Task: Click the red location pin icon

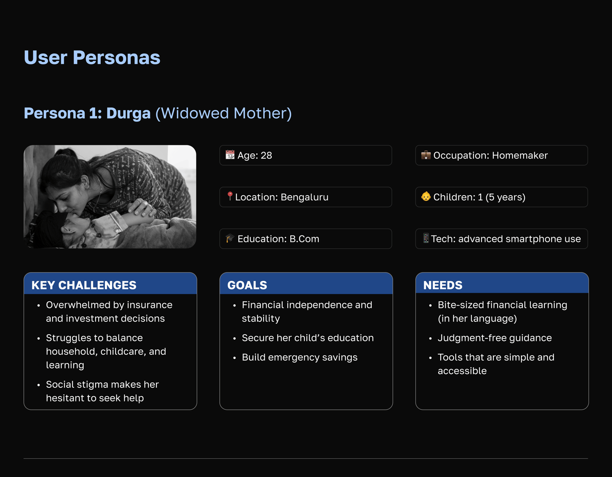Action: click(x=230, y=196)
